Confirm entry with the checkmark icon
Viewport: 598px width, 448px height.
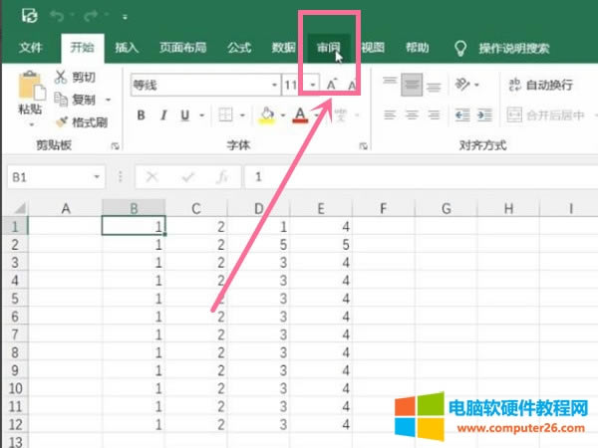click(x=188, y=177)
